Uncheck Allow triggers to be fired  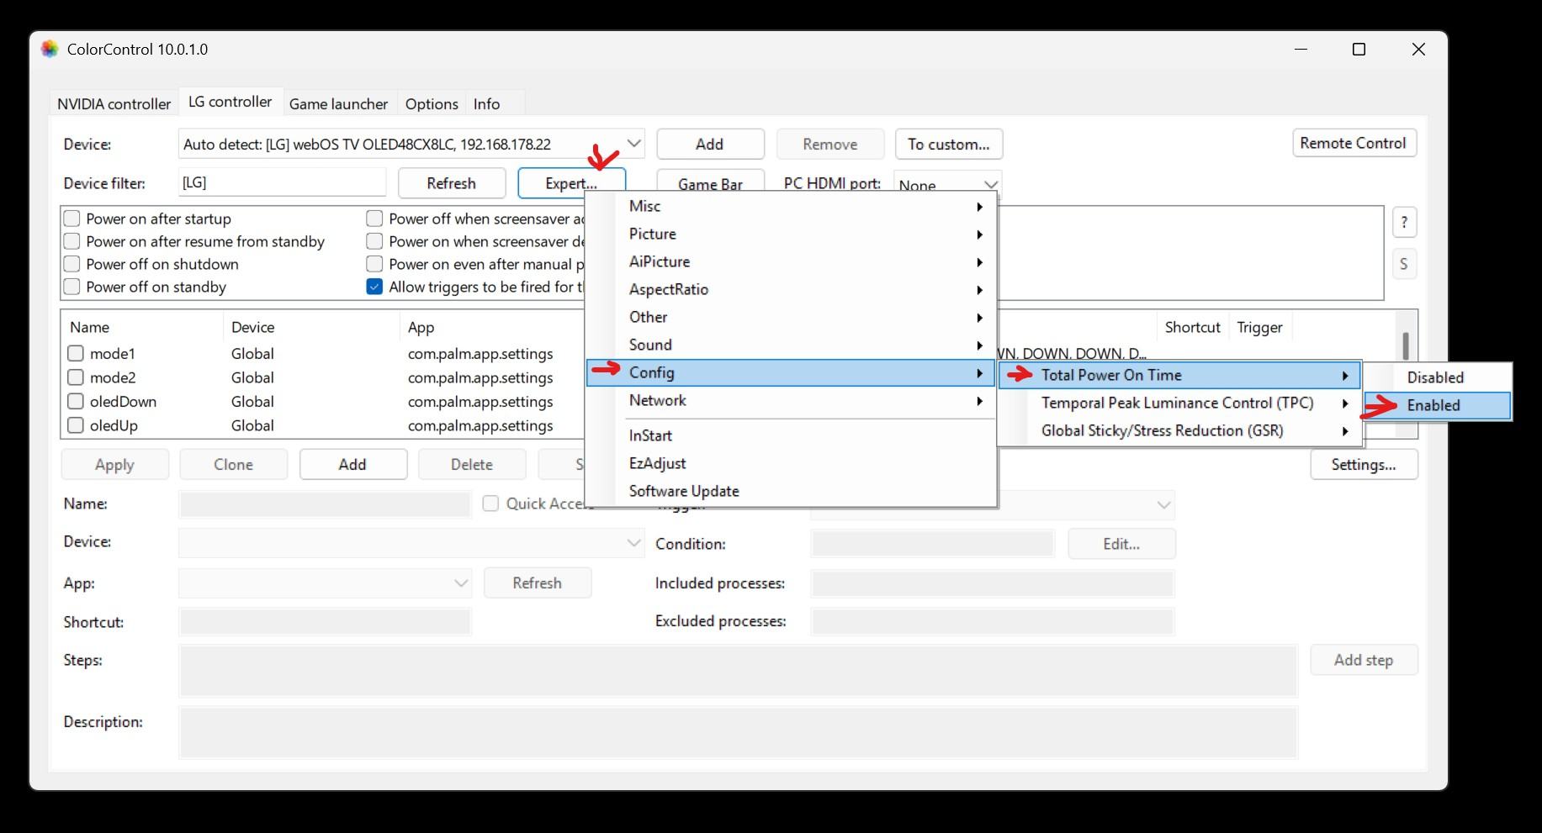(x=375, y=287)
